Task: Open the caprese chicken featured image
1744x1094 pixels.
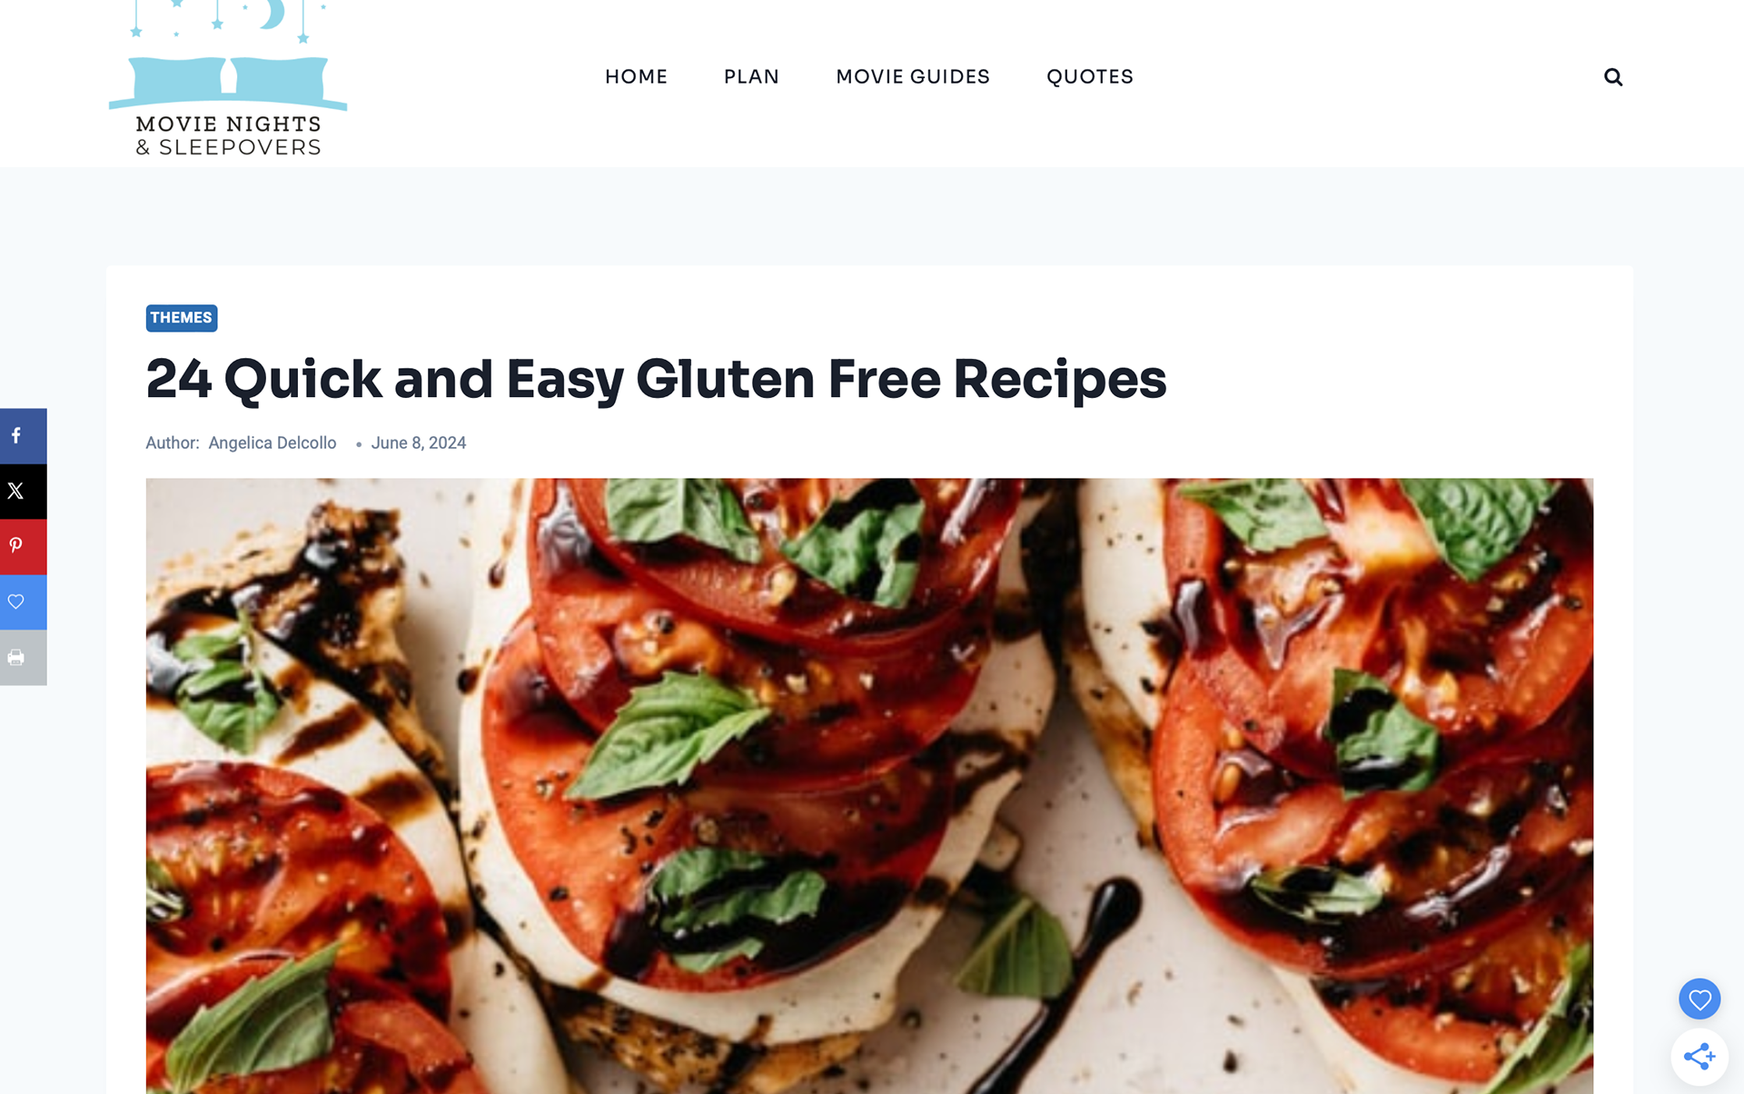Action: point(869,786)
